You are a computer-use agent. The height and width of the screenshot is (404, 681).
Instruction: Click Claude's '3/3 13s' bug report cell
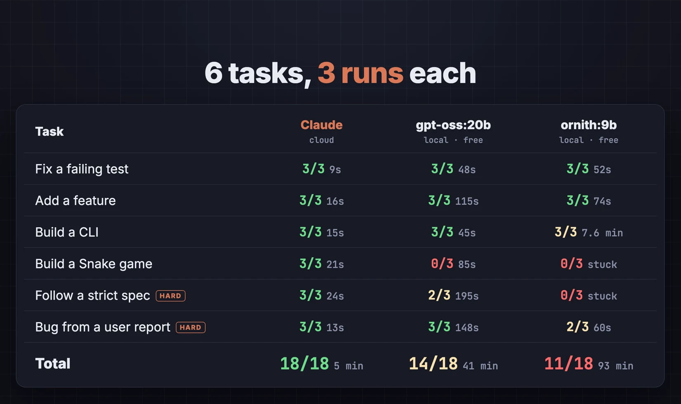[322, 327]
